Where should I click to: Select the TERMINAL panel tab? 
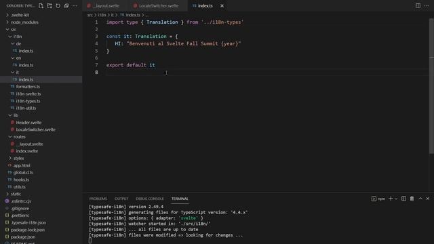point(180,199)
